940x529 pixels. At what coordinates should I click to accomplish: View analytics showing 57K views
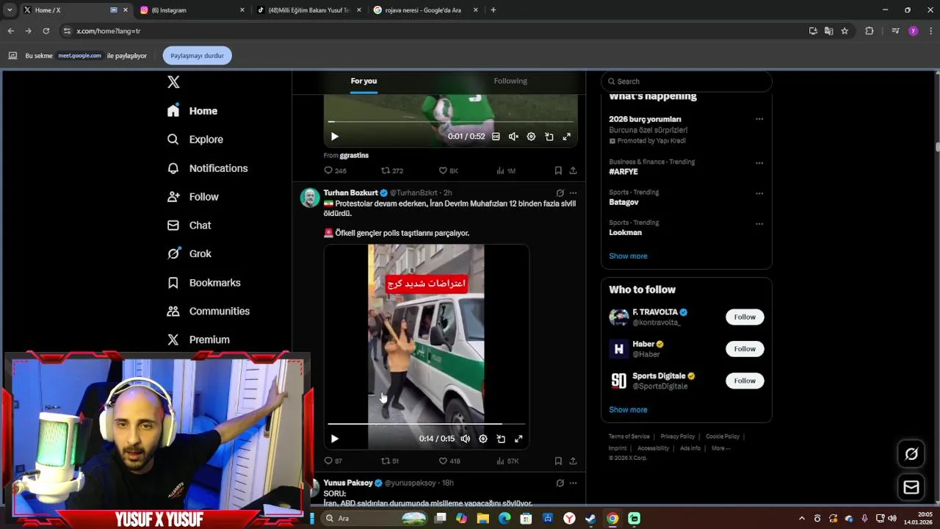[x=507, y=461]
